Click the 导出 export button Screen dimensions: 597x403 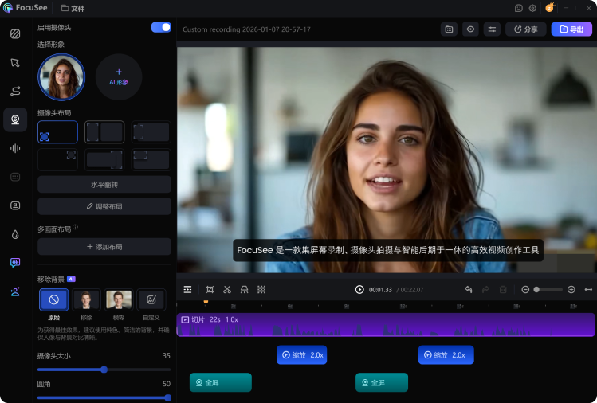click(571, 29)
